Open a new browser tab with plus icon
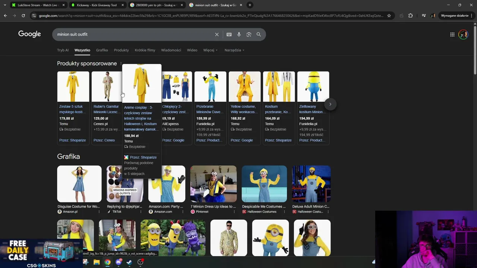The image size is (477, 268). click(250, 5)
